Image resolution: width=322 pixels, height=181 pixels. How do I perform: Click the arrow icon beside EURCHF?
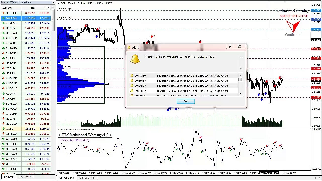(x=3, y=53)
